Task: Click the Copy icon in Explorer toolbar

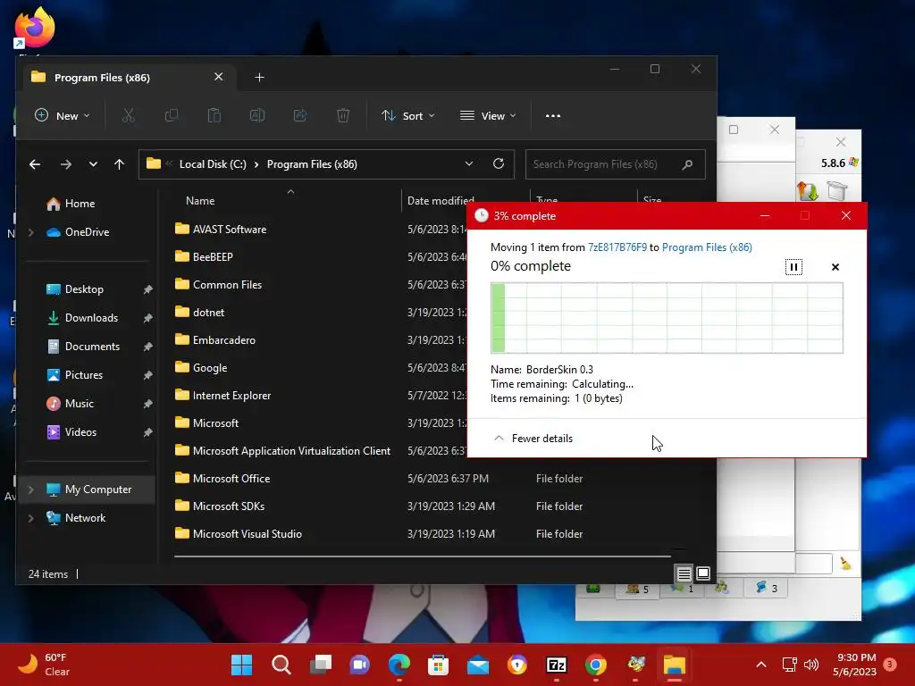Action: 171,115
